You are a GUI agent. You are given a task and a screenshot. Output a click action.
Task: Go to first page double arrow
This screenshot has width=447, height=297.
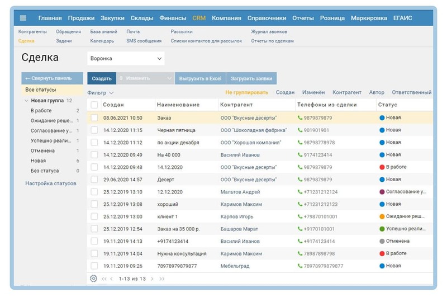(x=104, y=279)
